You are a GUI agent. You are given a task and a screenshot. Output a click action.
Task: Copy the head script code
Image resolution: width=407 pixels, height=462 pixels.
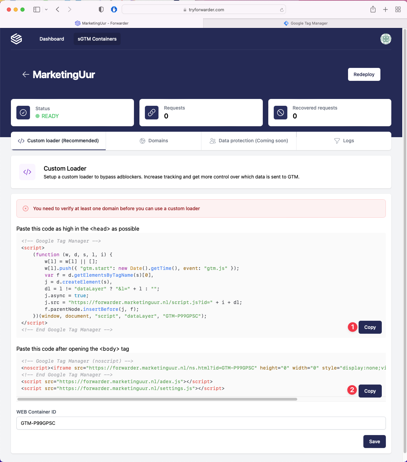pos(370,327)
